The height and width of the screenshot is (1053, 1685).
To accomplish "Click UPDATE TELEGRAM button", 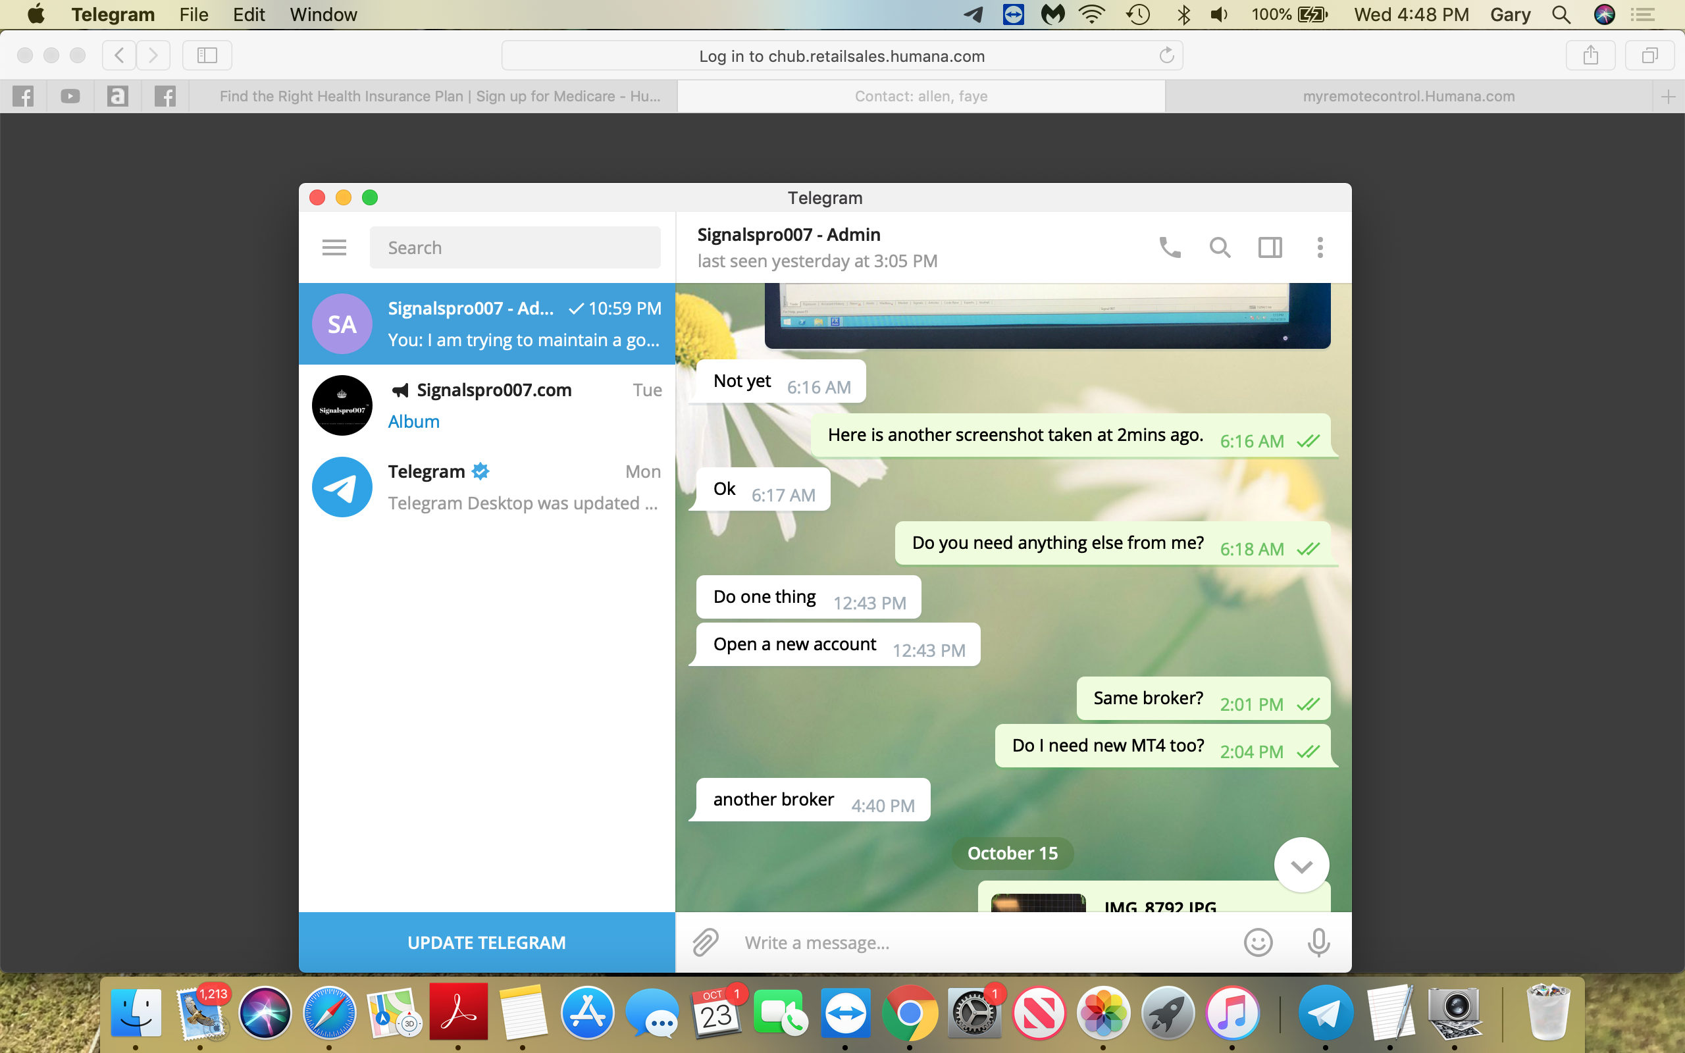I will click(486, 942).
